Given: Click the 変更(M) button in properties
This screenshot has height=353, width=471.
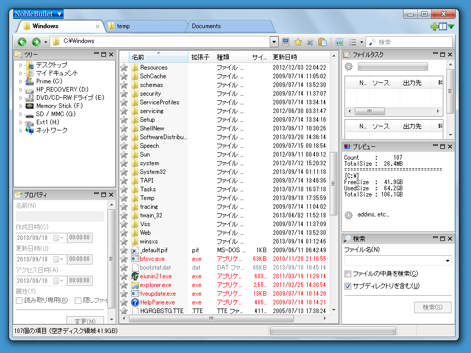Looking at the screenshot, I should click(85, 321).
